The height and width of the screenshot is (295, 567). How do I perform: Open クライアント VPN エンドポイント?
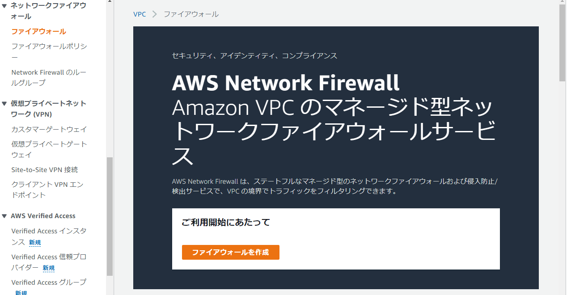pos(47,190)
